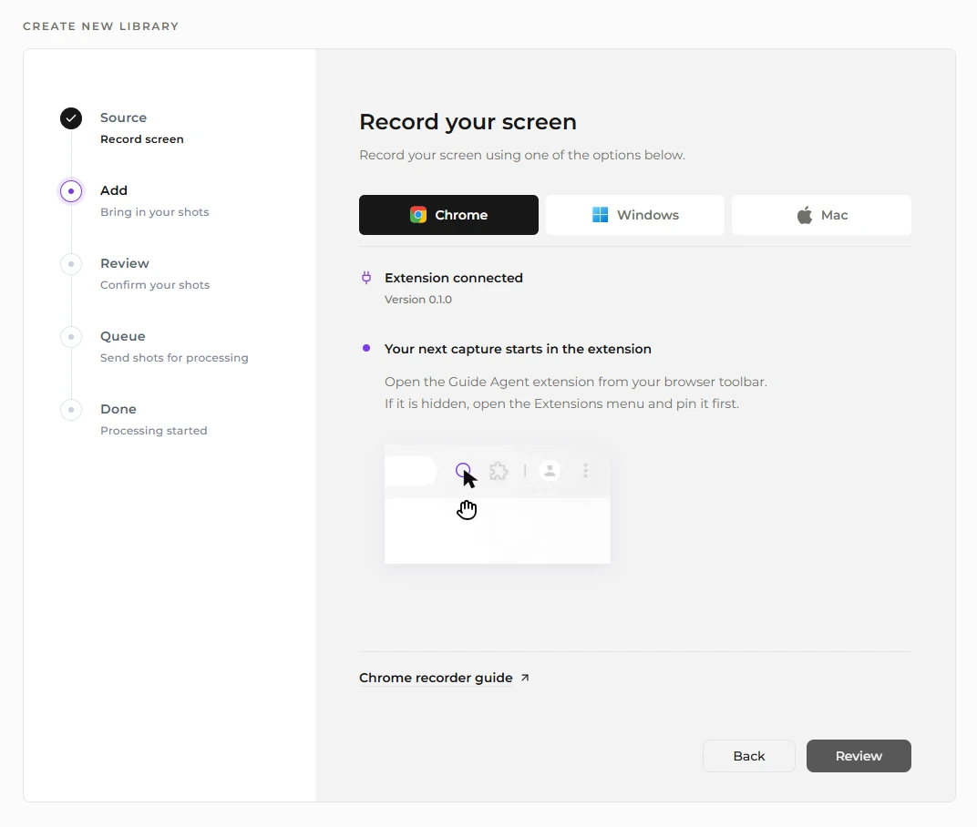Switch to the Windows recording option
This screenshot has width=977, height=827.
point(635,215)
